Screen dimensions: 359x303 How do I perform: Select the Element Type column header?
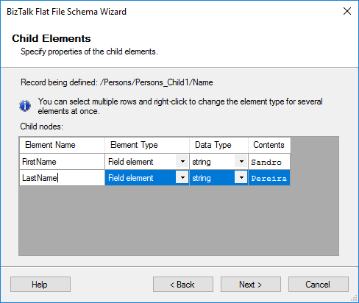[x=147, y=145]
